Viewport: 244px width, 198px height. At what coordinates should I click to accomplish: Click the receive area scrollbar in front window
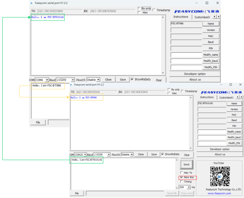191,123
